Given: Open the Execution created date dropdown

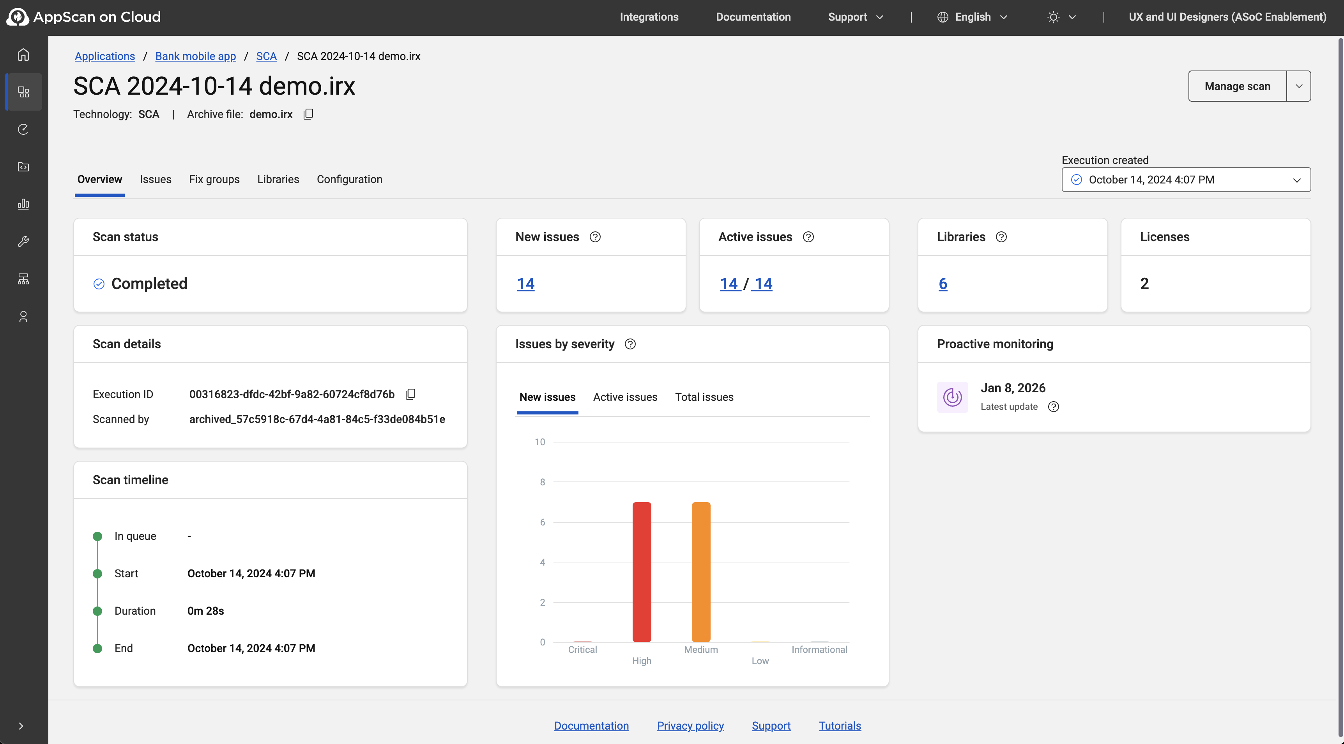Looking at the screenshot, I should [x=1185, y=180].
